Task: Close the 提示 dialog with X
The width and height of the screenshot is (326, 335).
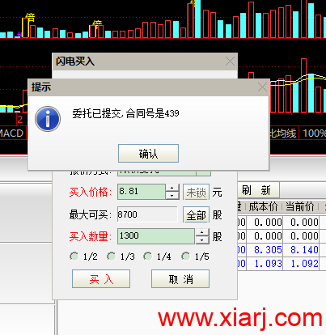Action: [x=262, y=87]
